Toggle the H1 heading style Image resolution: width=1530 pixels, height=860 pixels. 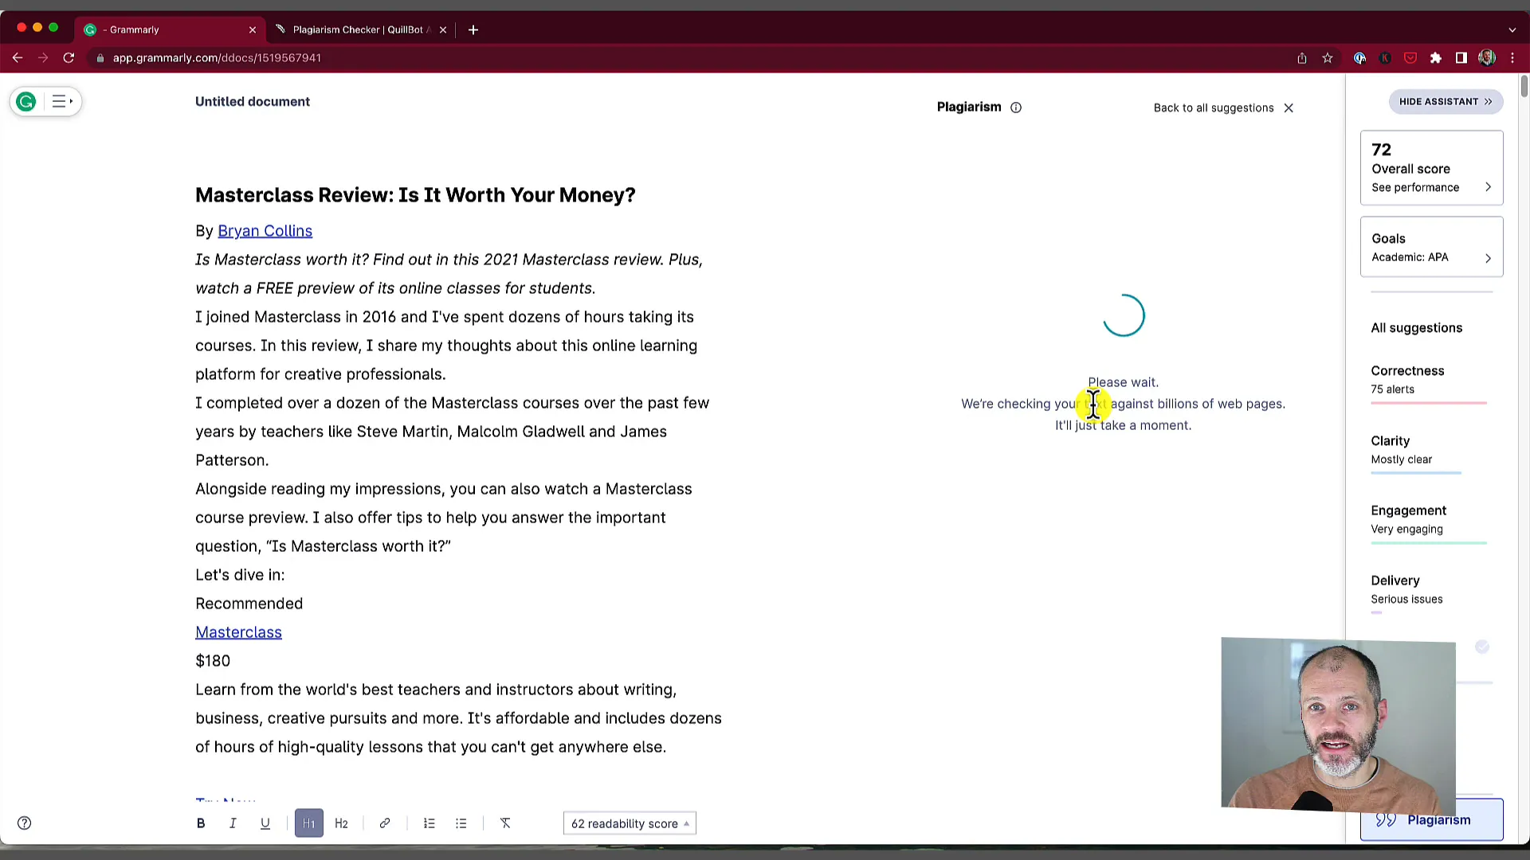(x=309, y=823)
